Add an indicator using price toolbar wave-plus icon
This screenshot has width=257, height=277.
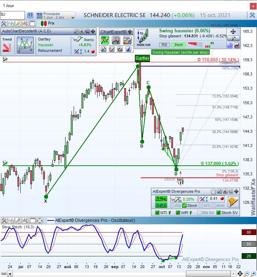coord(11,23)
